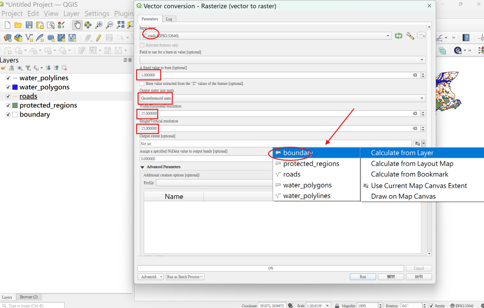
Task: Switch to the Log tab
Action: point(169,19)
